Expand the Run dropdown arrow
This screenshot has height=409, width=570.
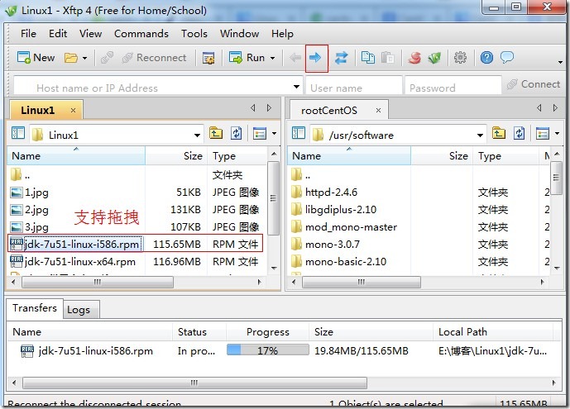coord(273,58)
